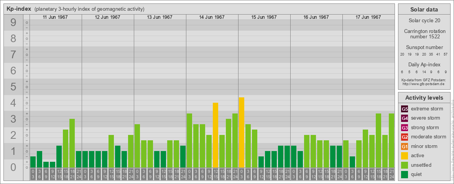Click the dark green 'quiet' legend swatch
This screenshot has height=184, width=454.
point(405,174)
